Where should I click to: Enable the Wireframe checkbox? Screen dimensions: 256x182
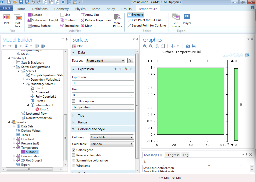(x=74, y=166)
